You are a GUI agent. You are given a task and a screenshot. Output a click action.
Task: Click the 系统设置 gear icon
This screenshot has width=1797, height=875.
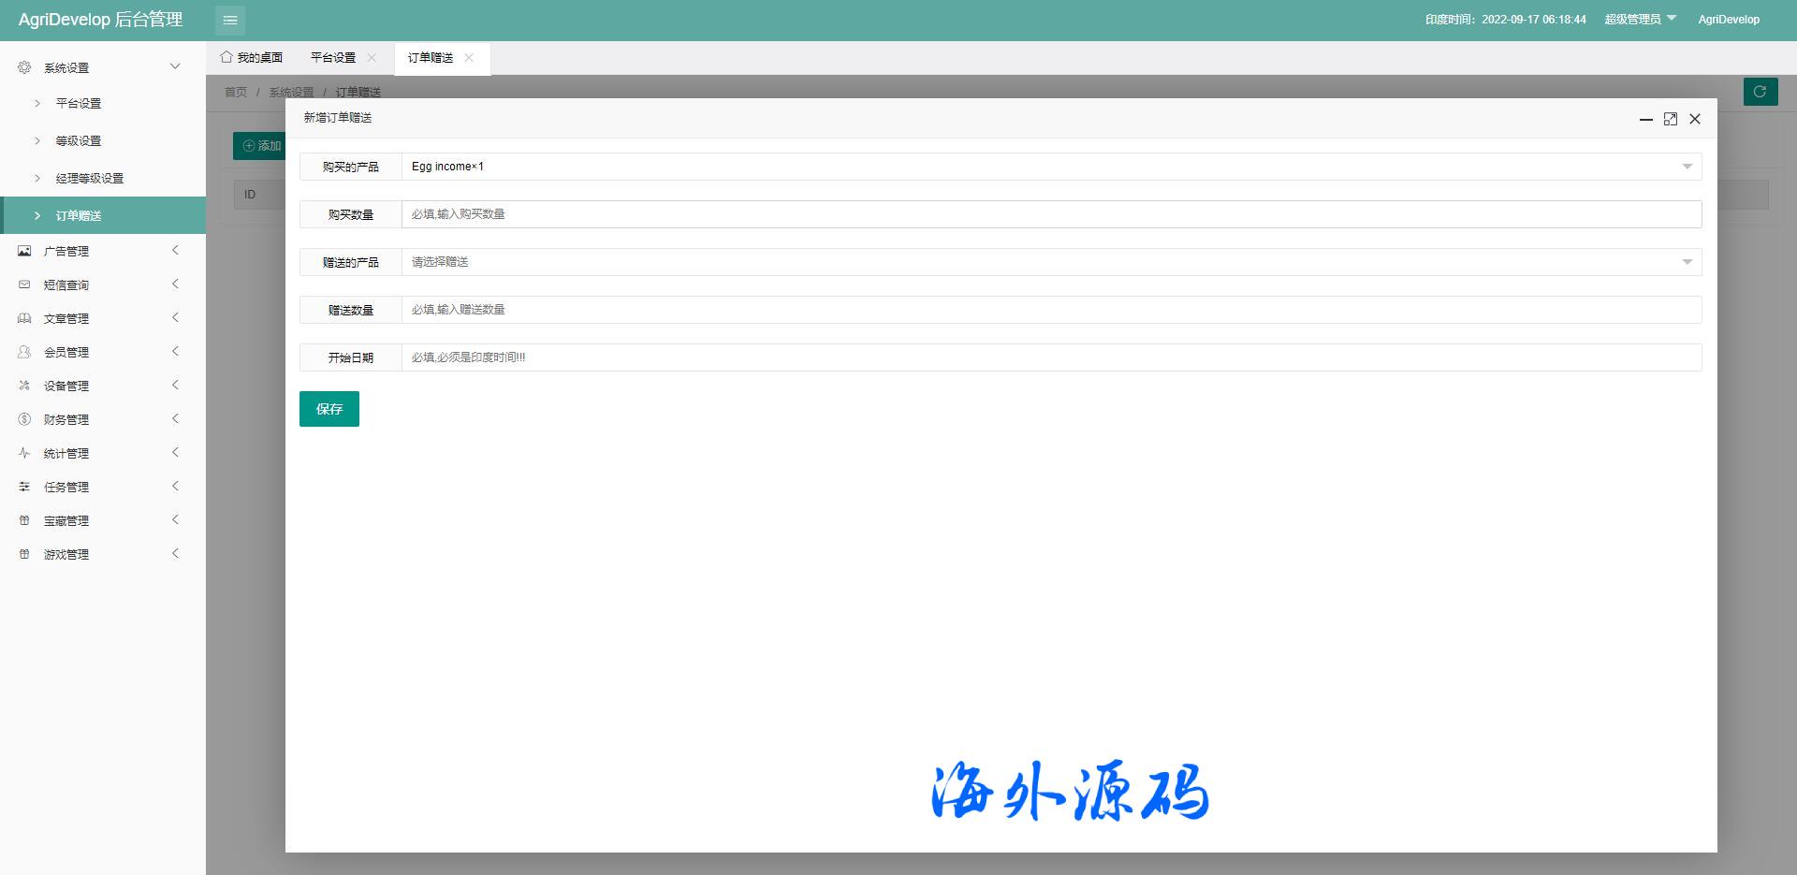point(24,67)
